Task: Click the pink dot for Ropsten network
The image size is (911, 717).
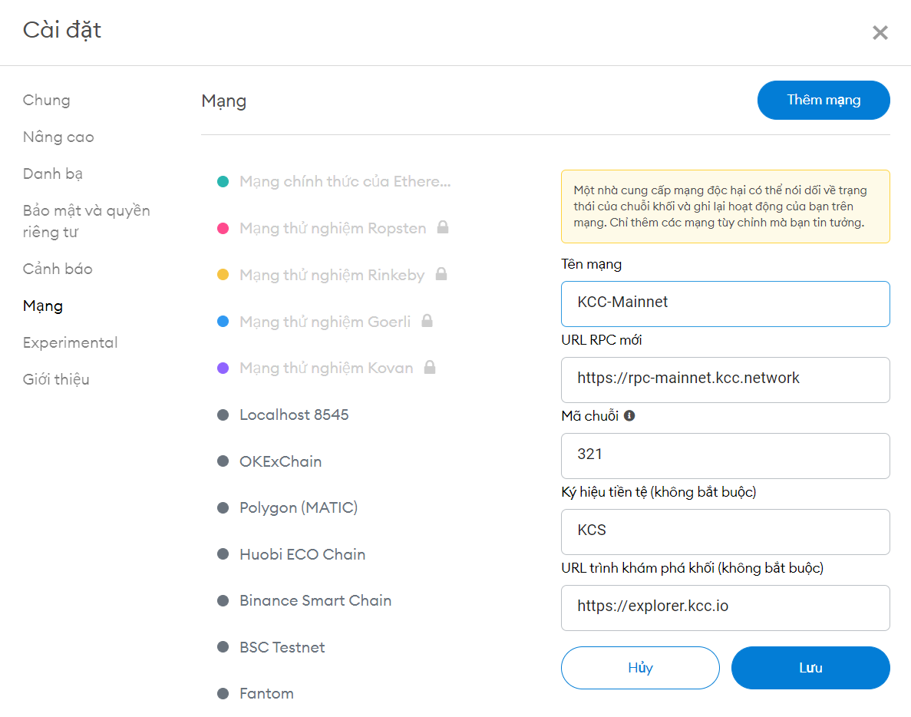Action: pyautogui.click(x=223, y=228)
